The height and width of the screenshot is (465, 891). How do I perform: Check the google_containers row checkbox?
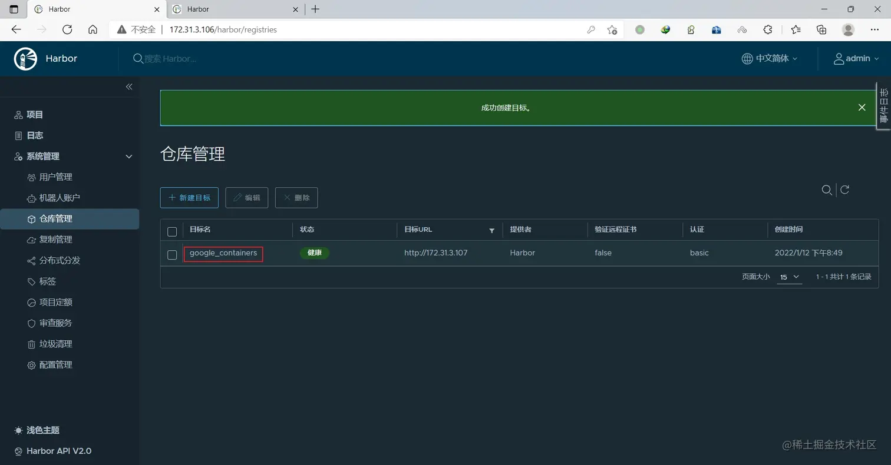[172, 255]
